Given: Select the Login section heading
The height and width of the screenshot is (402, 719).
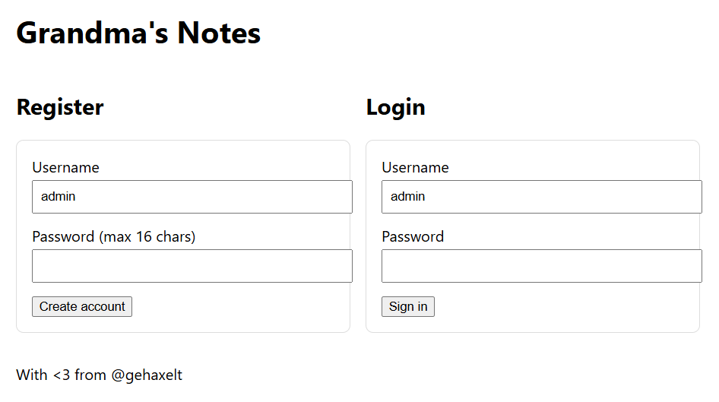Looking at the screenshot, I should coord(395,107).
